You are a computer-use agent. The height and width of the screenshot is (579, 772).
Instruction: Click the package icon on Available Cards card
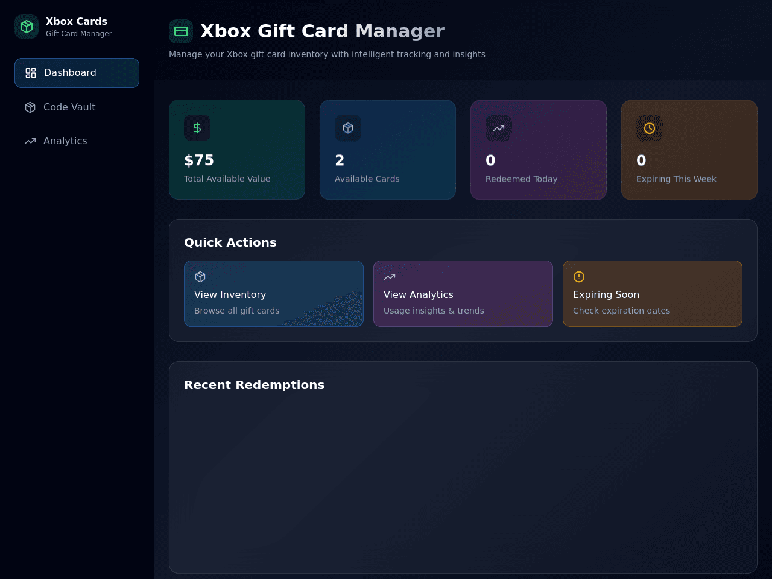coord(348,128)
